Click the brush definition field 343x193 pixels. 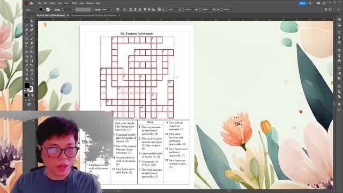click(83, 10)
